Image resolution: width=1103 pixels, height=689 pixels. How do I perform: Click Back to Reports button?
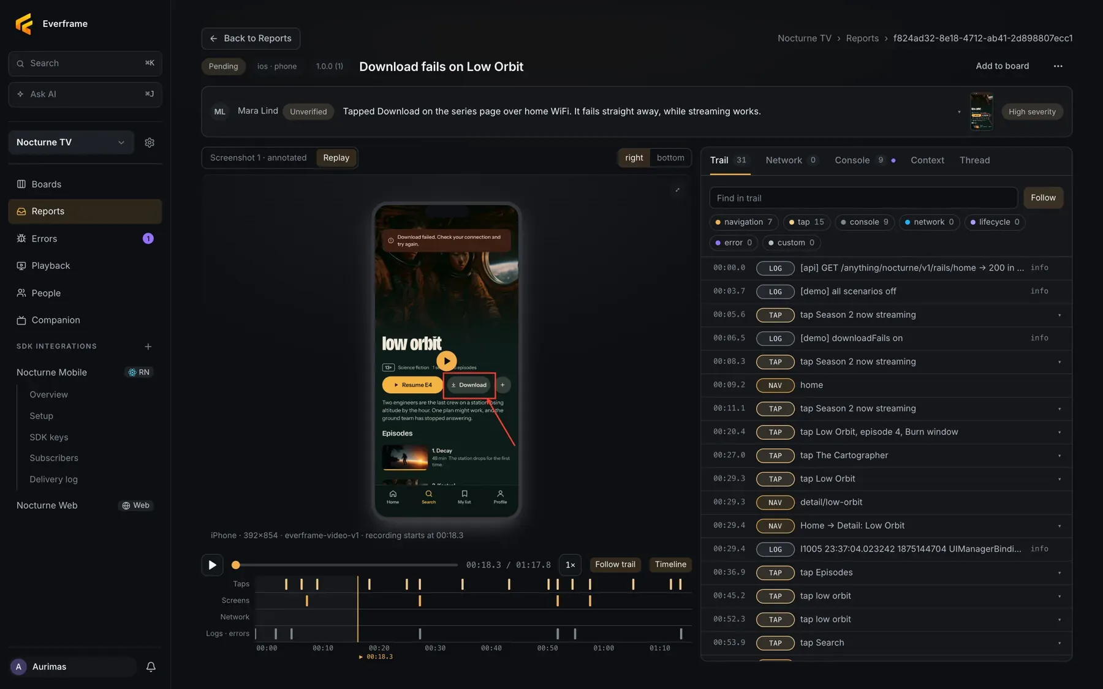pos(251,39)
